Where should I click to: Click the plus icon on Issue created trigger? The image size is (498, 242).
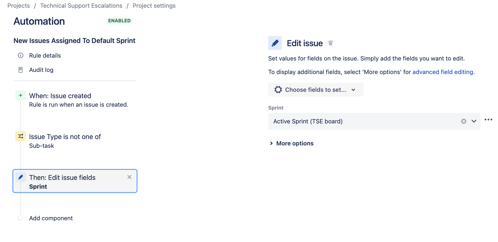pyautogui.click(x=20, y=95)
